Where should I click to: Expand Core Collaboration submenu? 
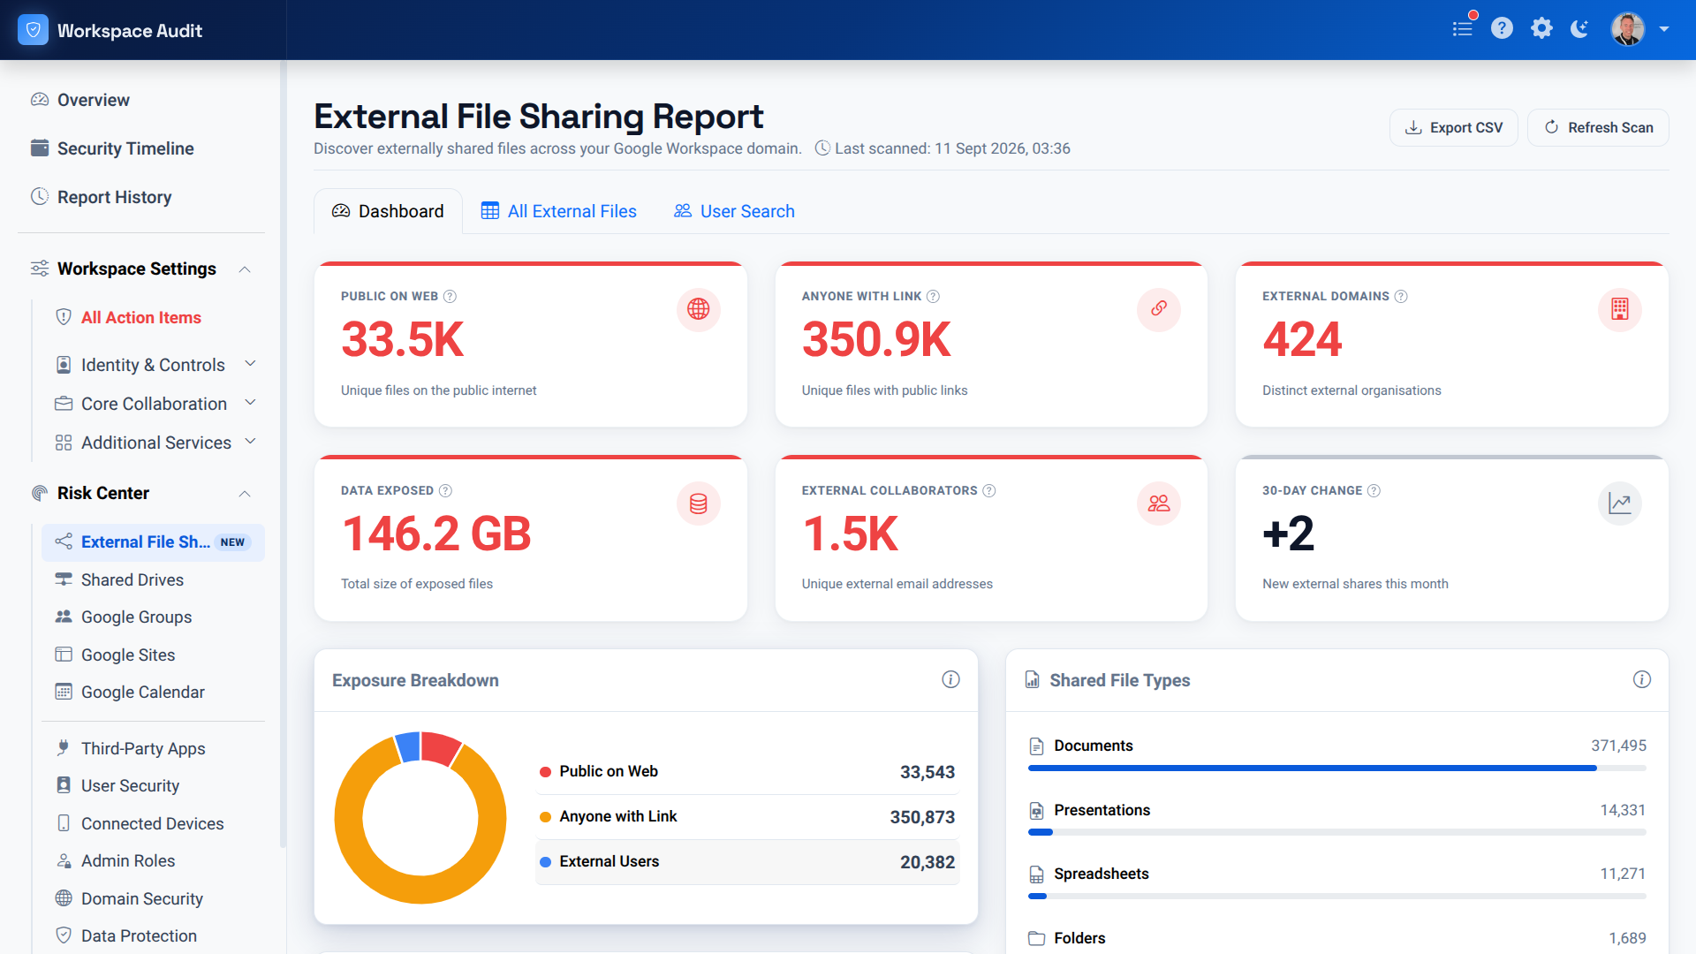(x=250, y=403)
